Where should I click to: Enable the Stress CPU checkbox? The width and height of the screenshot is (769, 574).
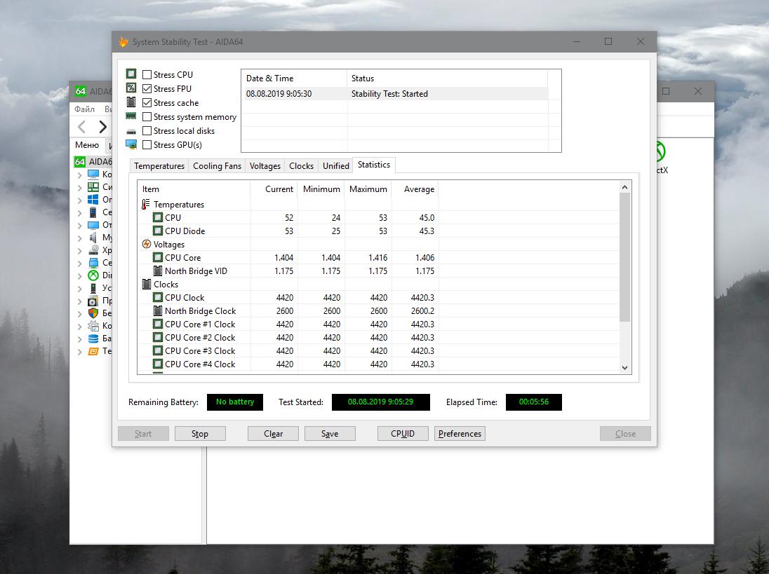(147, 75)
